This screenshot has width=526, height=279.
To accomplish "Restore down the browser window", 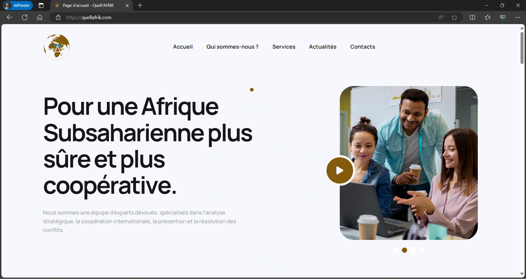I will 502,5.
